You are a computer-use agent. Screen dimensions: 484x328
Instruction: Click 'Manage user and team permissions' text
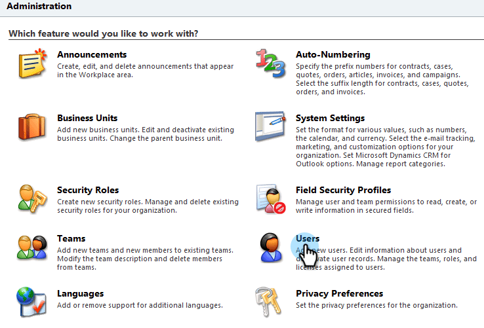pyautogui.click(x=386, y=206)
